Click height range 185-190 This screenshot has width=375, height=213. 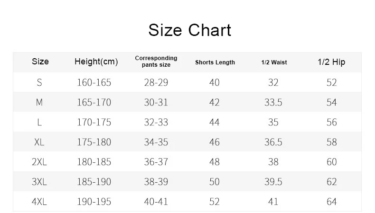94,182
